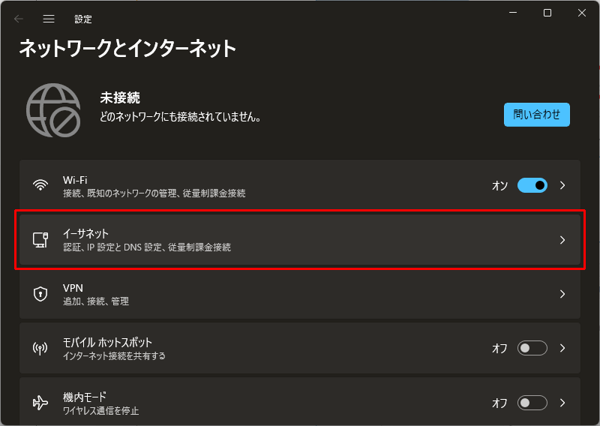The height and width of the screenshot is (426, 600).
Task: Click the 問い合わせ button
Action: pos(537,115)
